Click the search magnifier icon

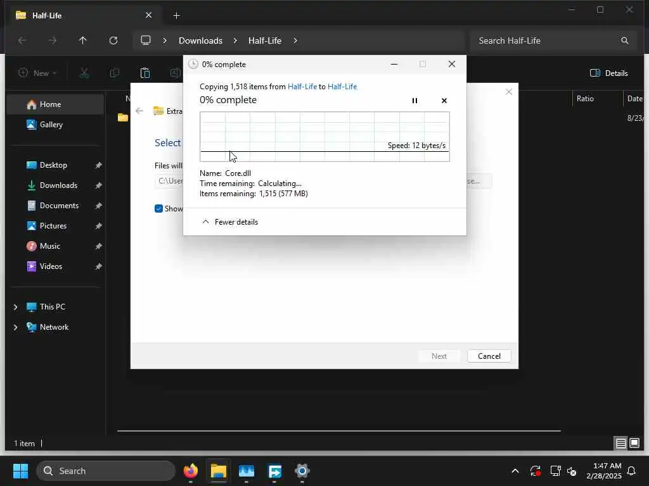624,40
